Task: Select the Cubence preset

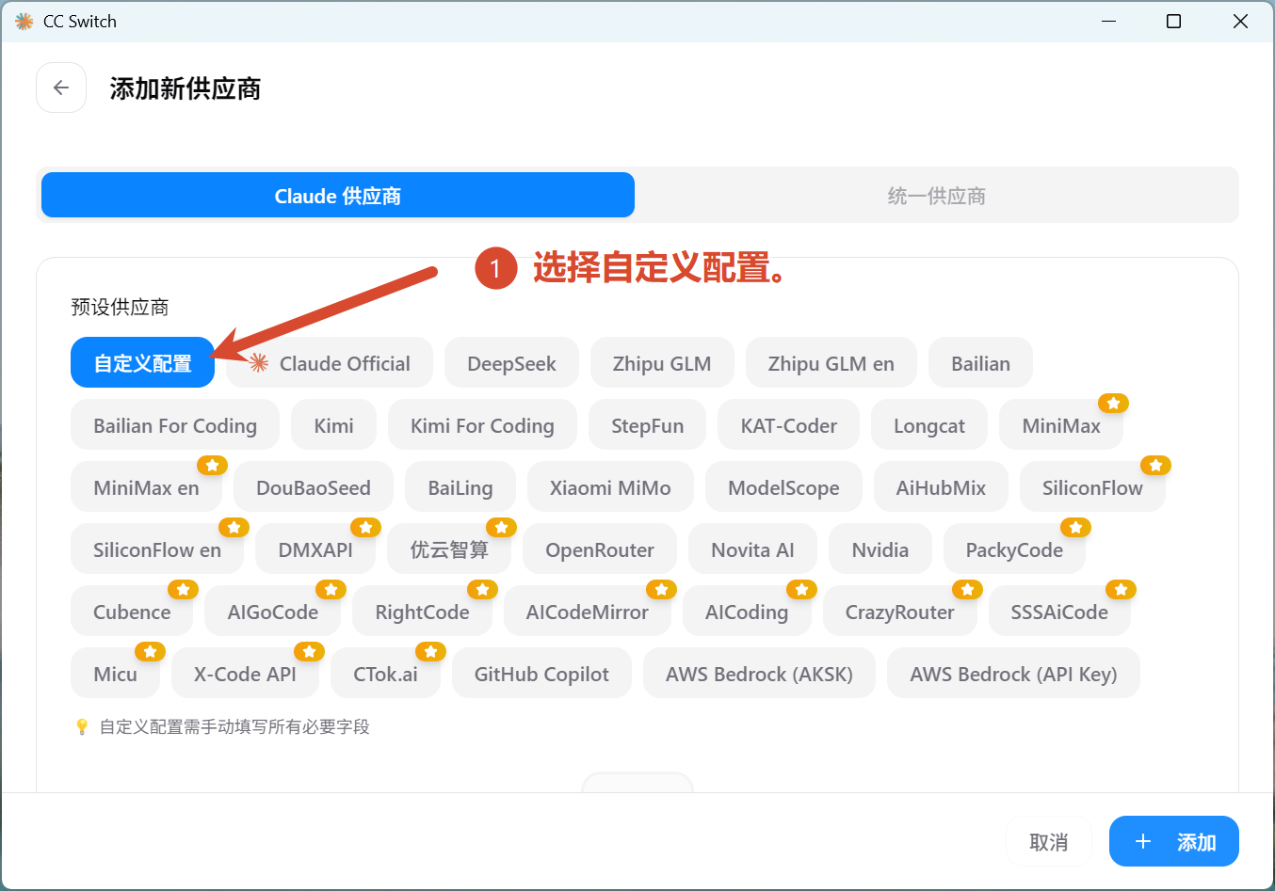Action: pos(132,611)
